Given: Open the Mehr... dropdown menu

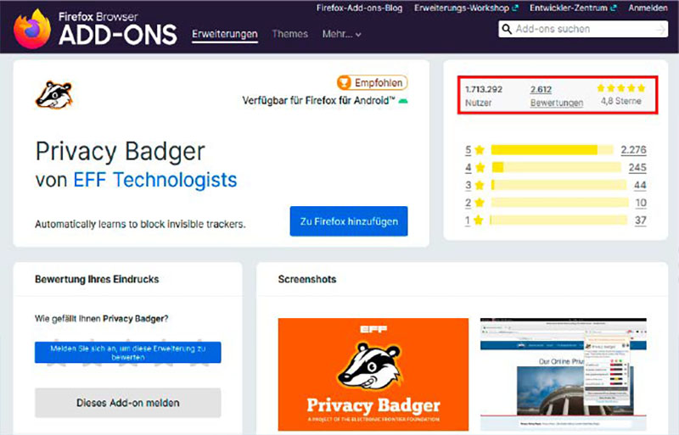Looking at the screenshot, I should click(342, 34).
